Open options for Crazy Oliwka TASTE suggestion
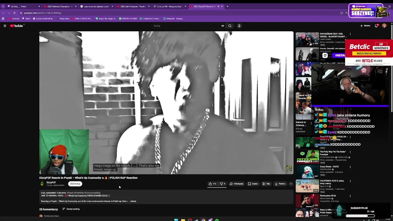 (x=350, y=167)
